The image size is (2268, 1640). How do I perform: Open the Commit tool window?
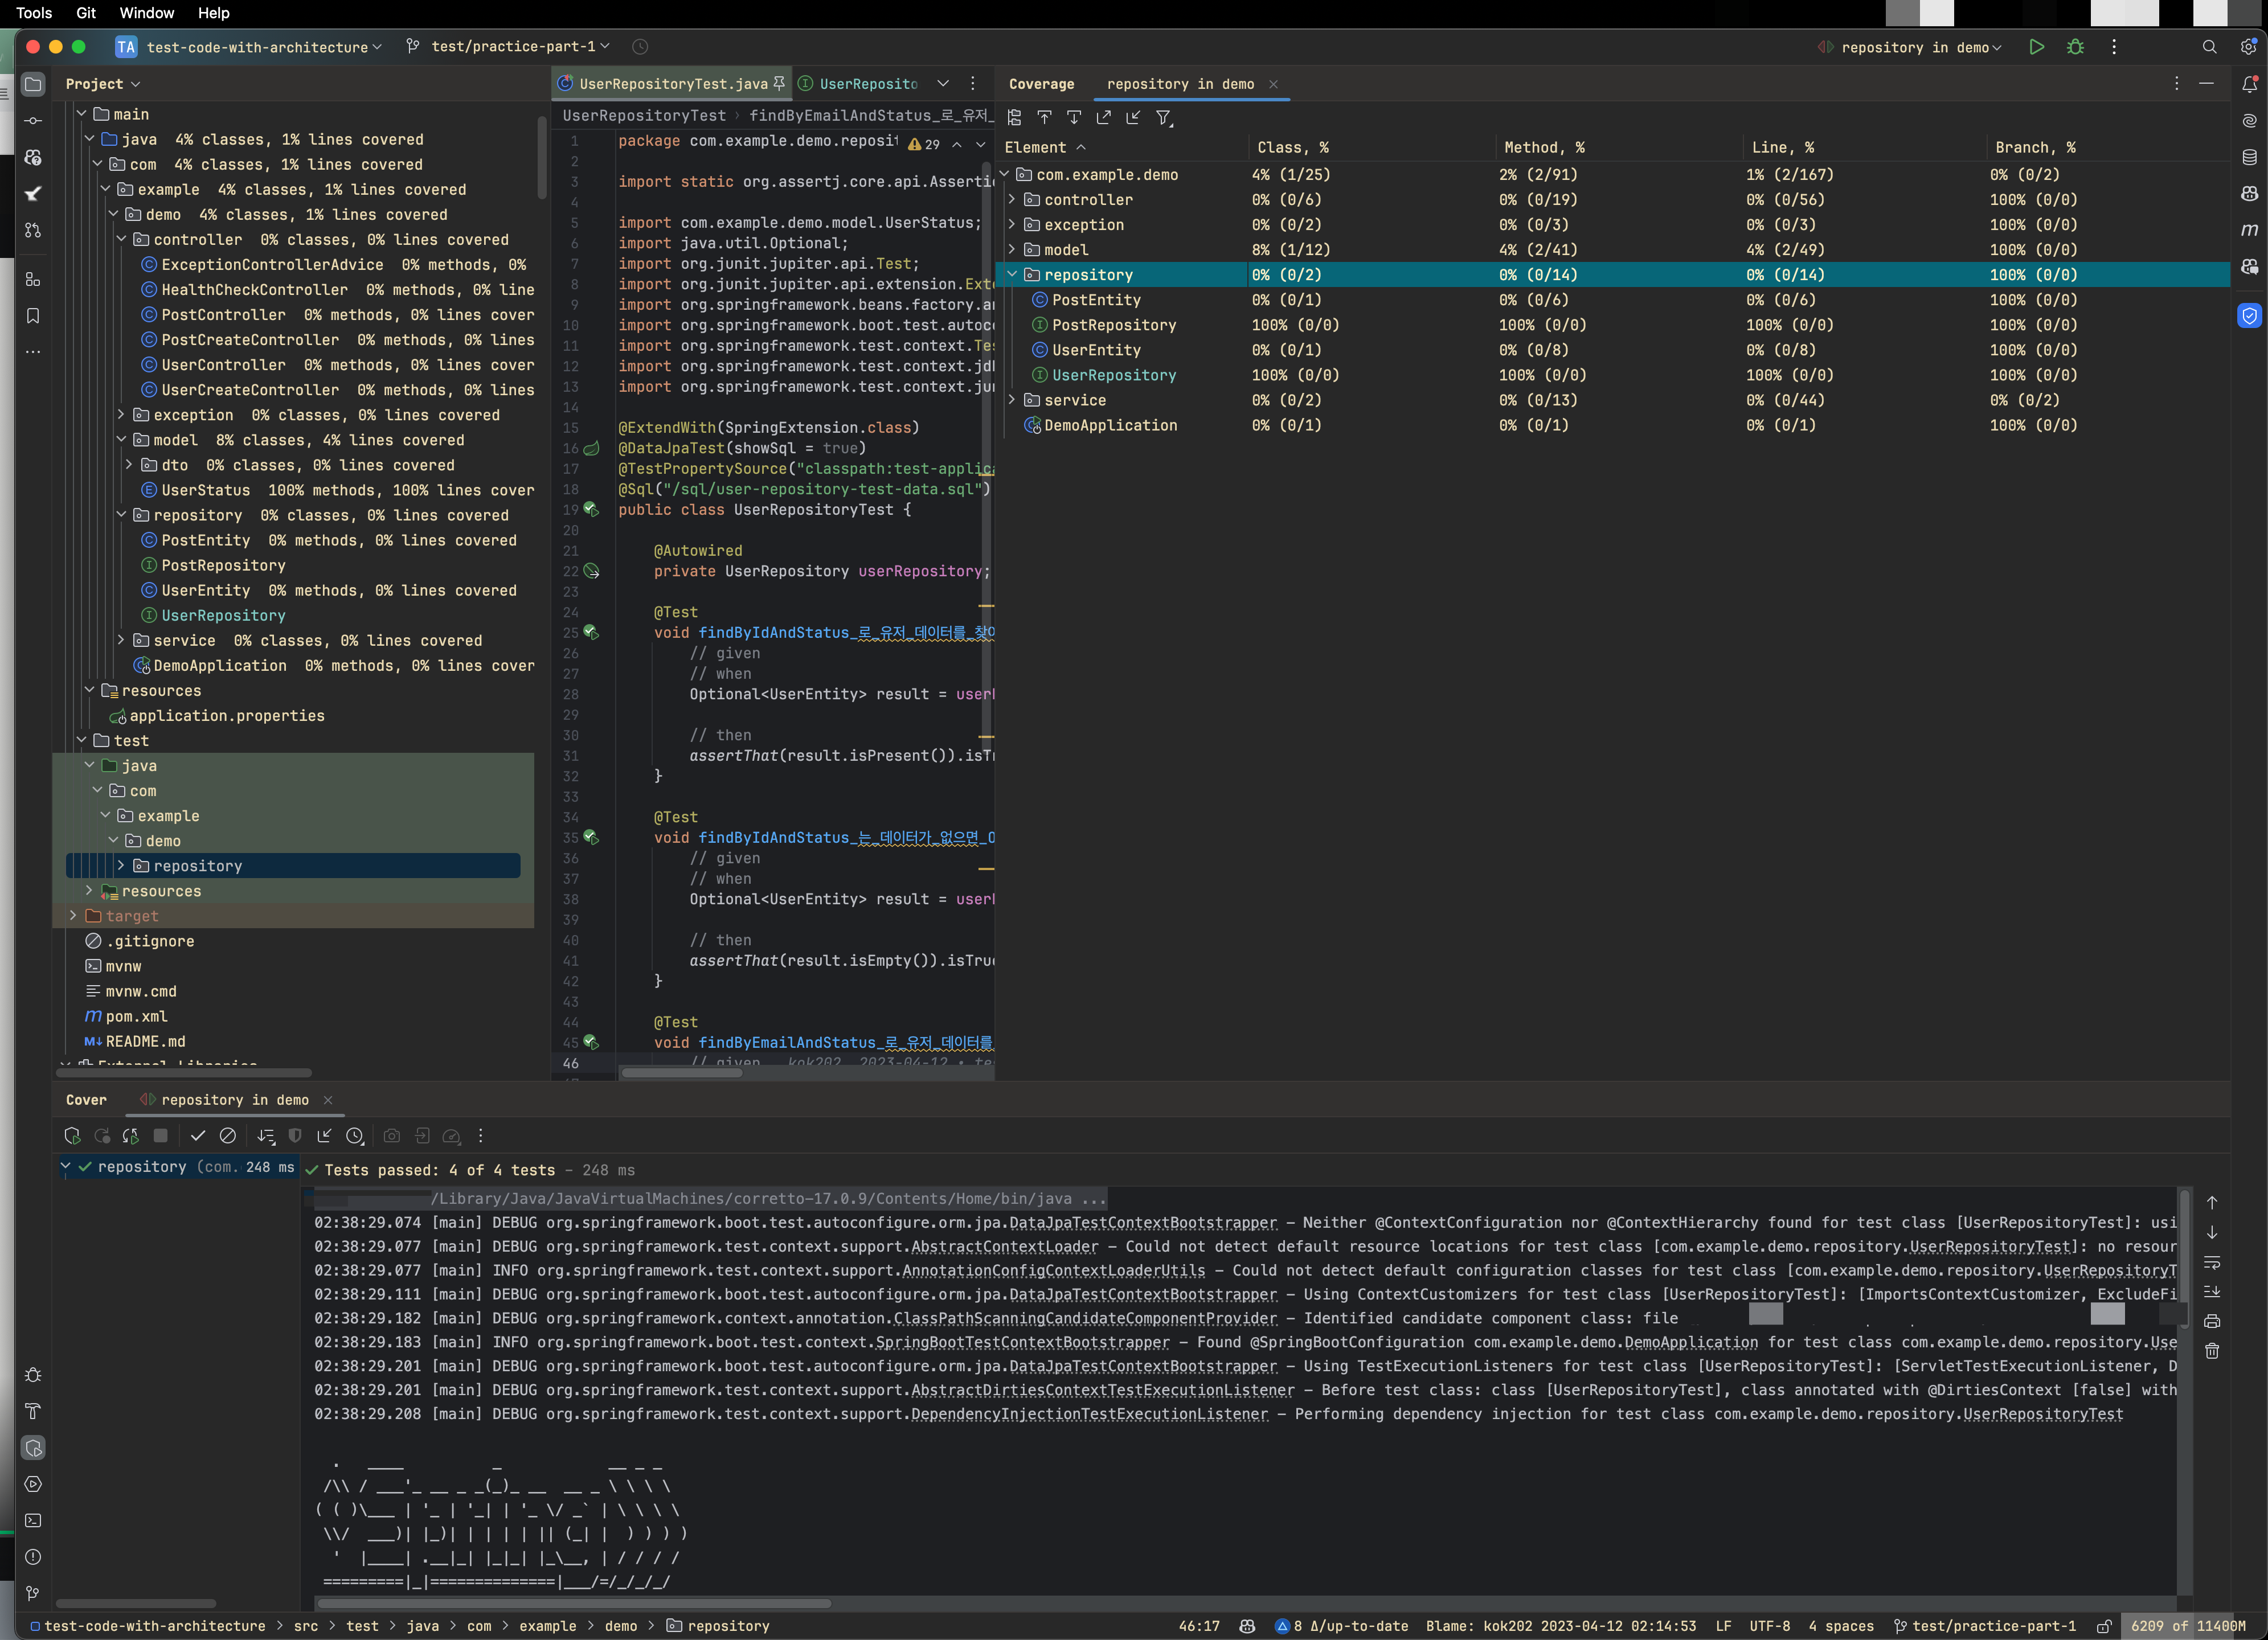pyautogui.click(x=33, y=121)
